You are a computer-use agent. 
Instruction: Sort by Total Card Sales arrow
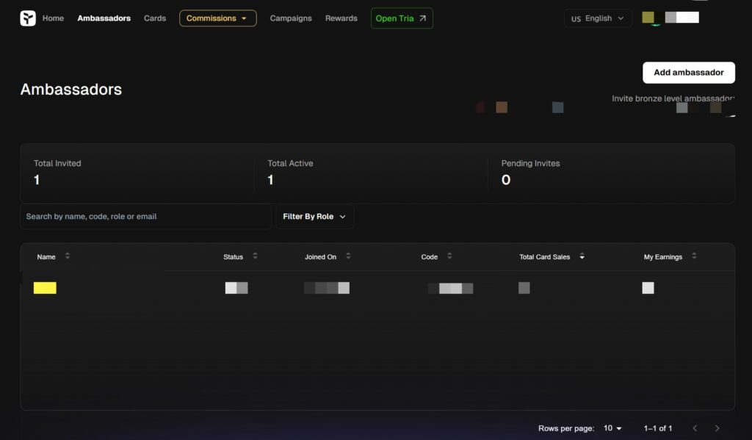click(582, 257)
